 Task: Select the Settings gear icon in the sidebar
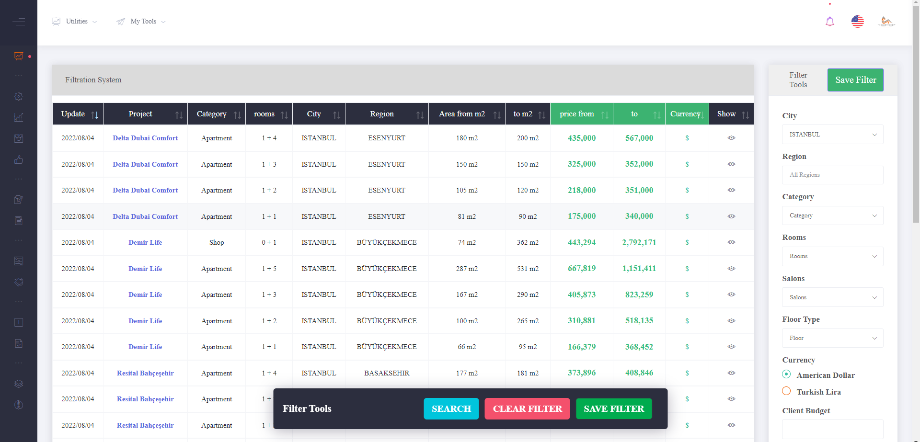point(19,96)
